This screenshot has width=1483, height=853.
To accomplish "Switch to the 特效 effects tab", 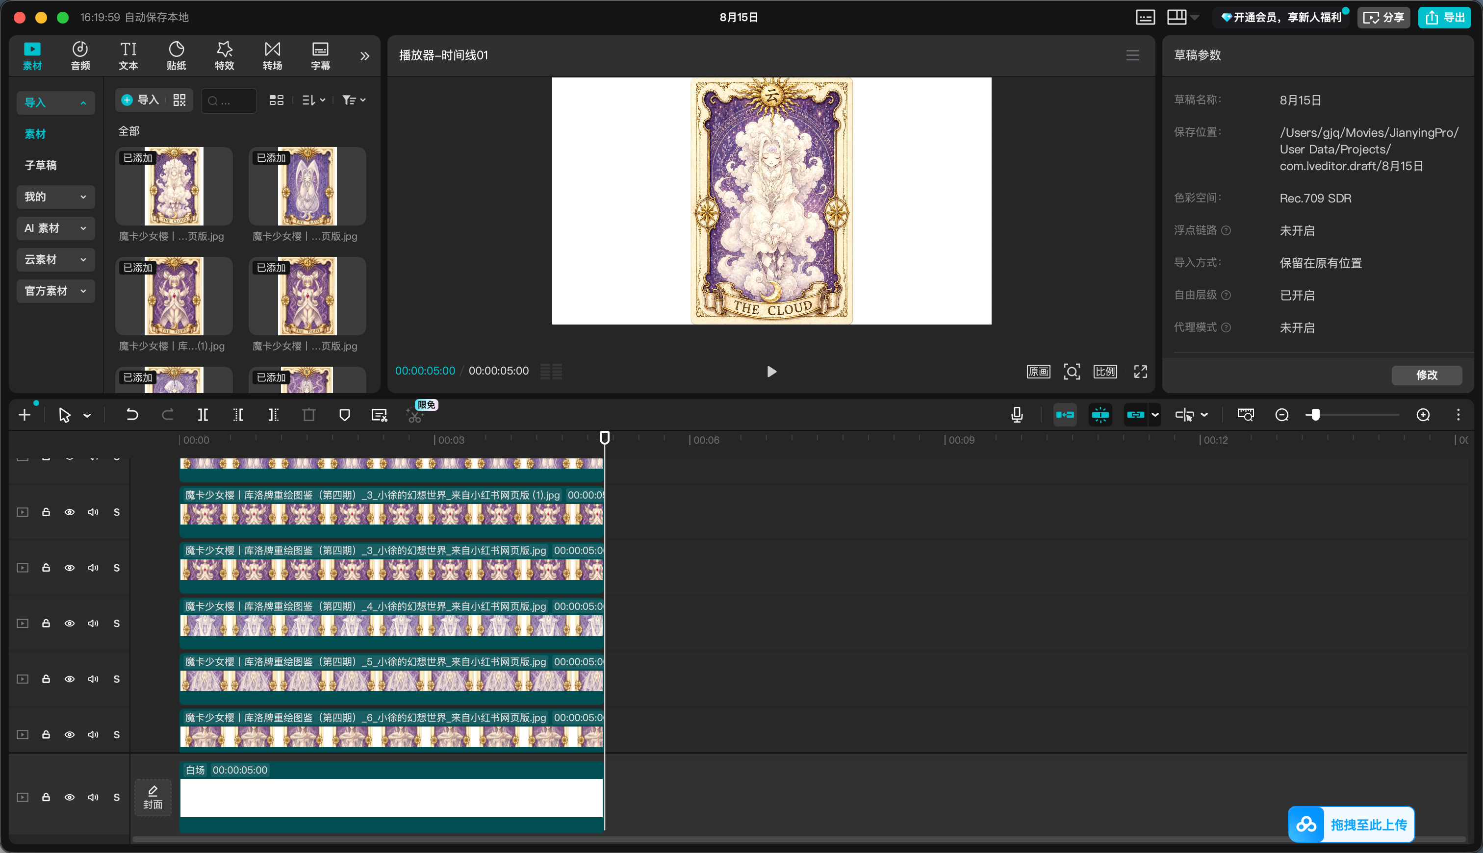I will click(x=225, y=56).
